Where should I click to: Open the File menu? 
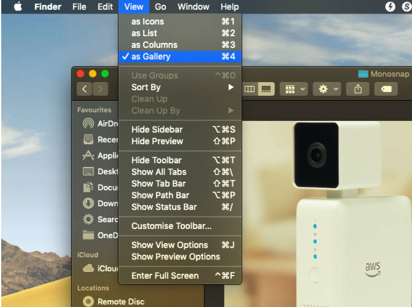click(79, 7)
